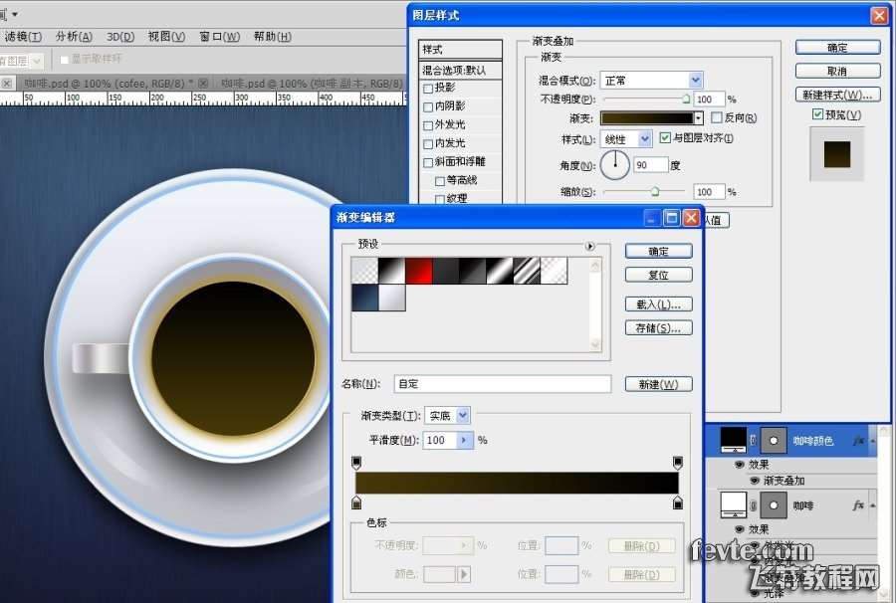The height and width of the screenshot is (603, 896).
Task: Hide 效果 under 咖啡颜色 layer
Action: click(x=740, y=465)
